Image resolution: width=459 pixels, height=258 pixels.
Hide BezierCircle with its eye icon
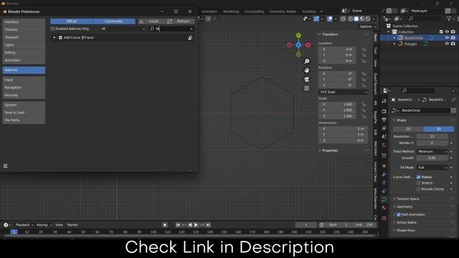coord(447,38)
